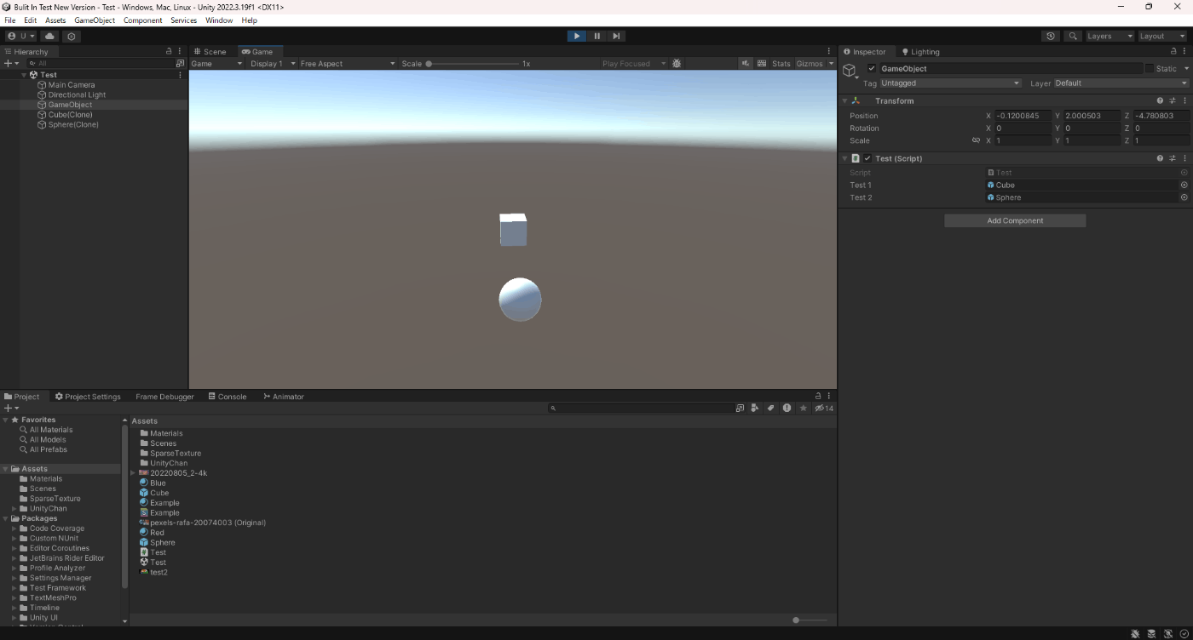
Task: Toggle constrained proportions on Scale
Action: click(x=977, y=140)
